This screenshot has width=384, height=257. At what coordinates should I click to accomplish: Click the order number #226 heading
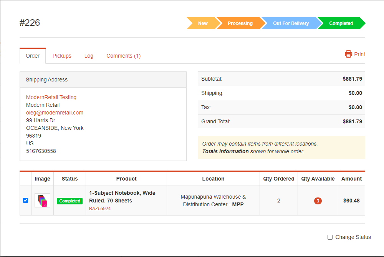pos(30,23)
